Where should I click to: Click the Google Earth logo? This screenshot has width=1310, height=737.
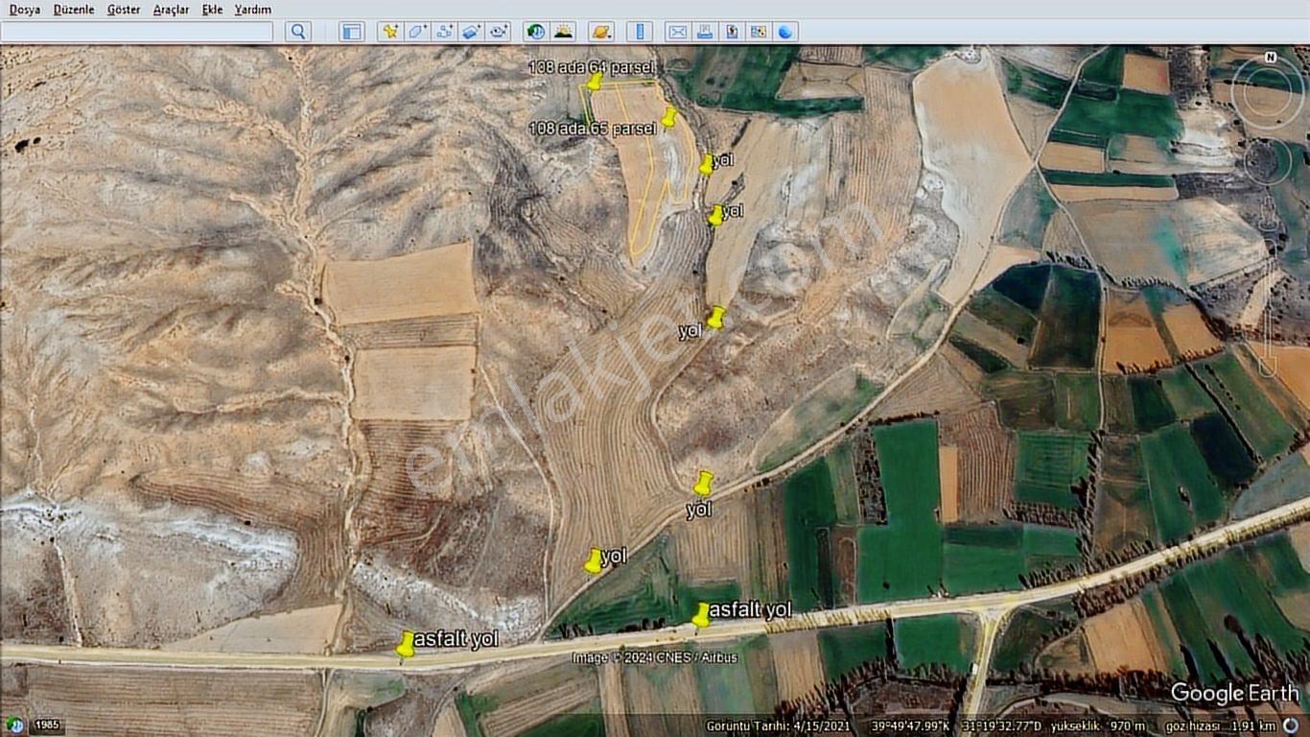click(x=1234, y=693)
